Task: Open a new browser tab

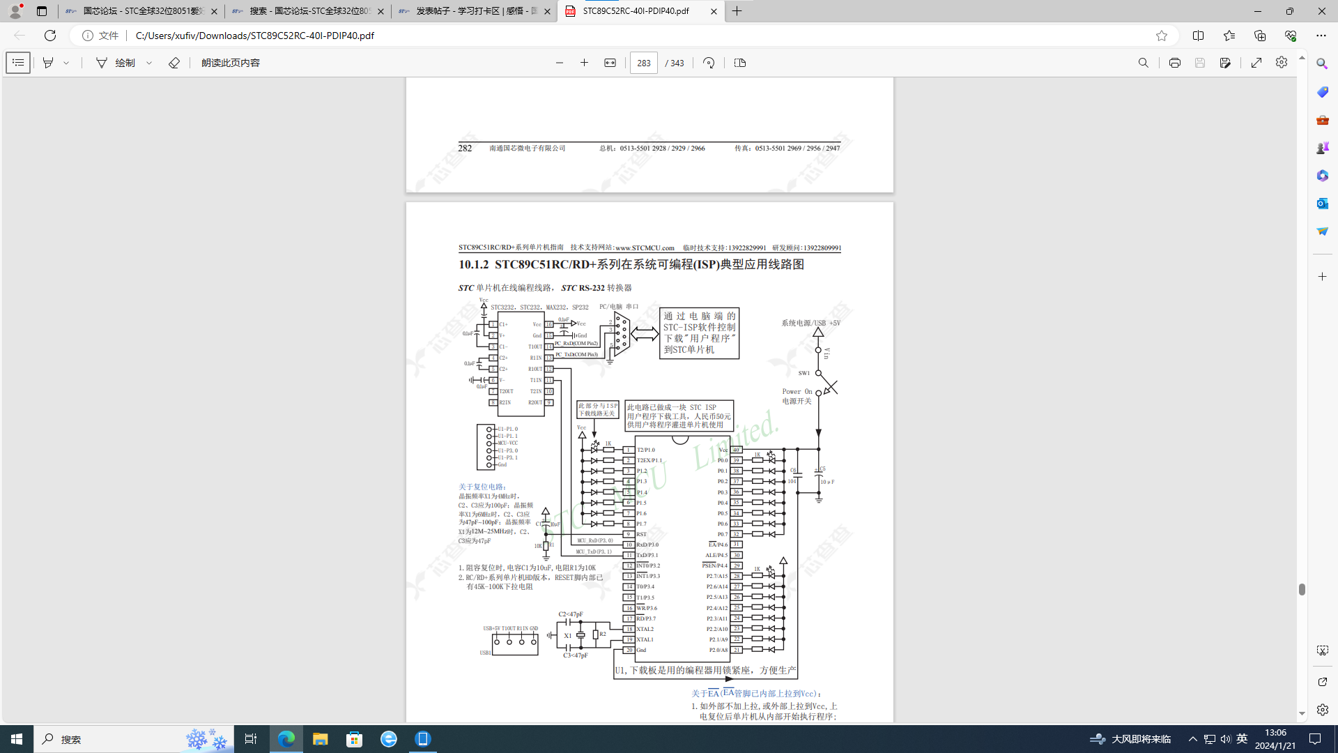Action: pyautogui.click(x=737, y=11)
